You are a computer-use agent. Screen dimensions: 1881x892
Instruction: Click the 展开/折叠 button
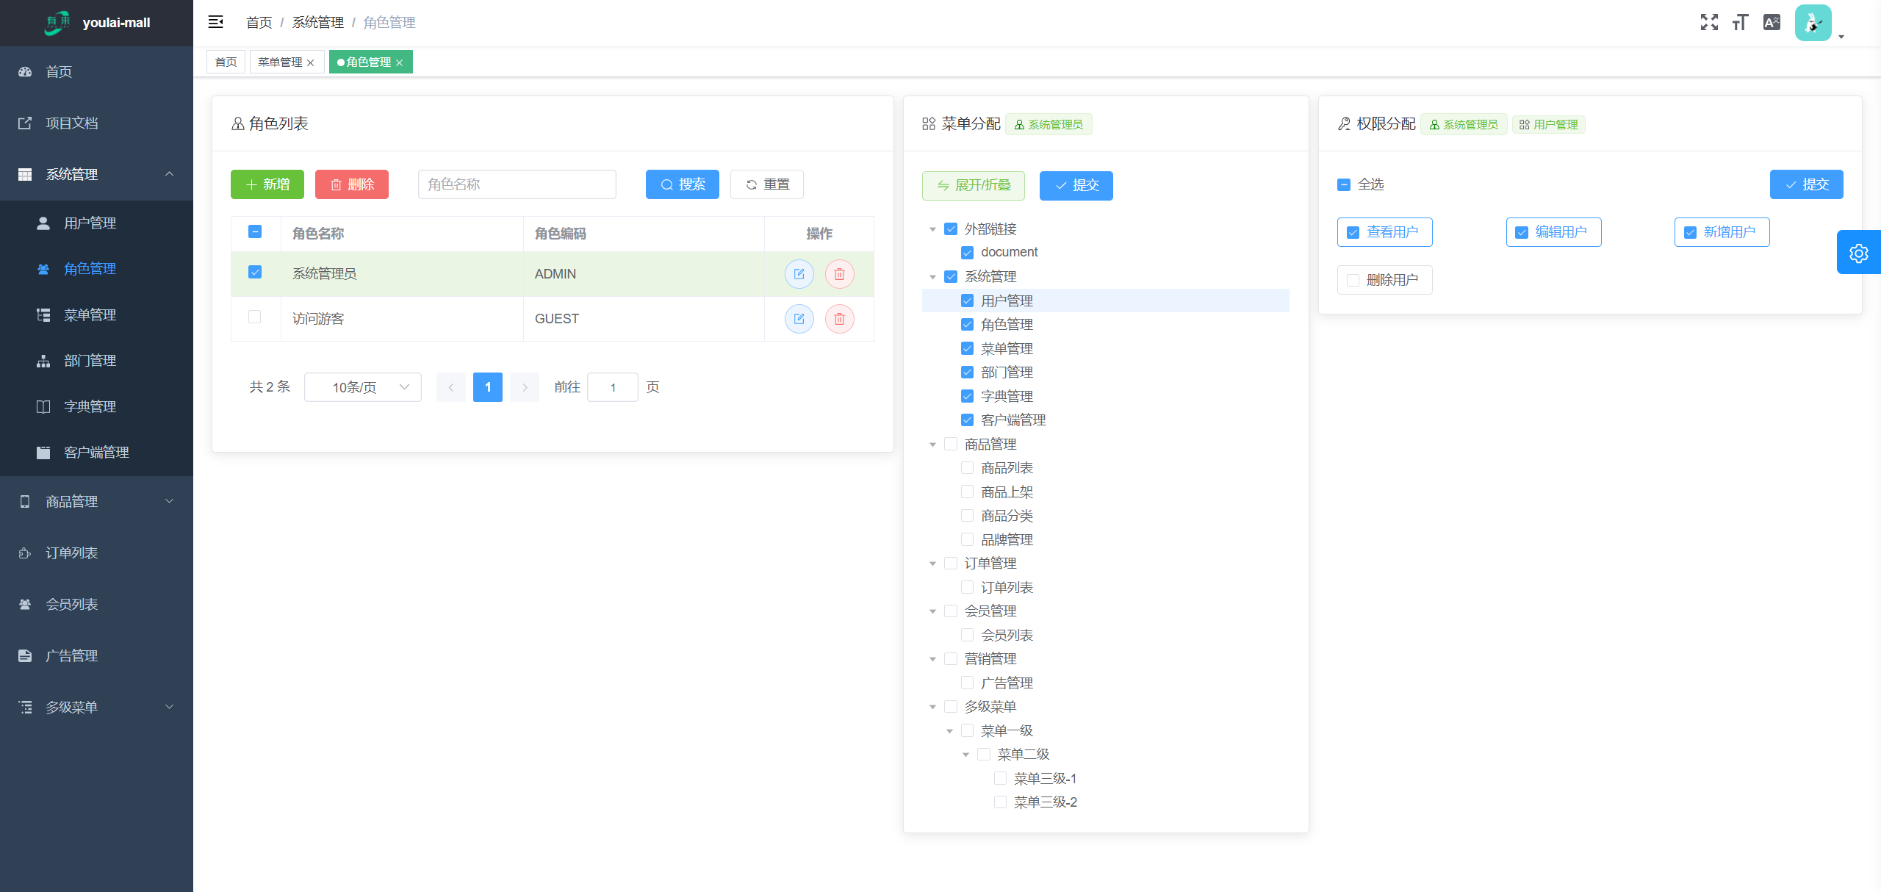pos(973,185)
